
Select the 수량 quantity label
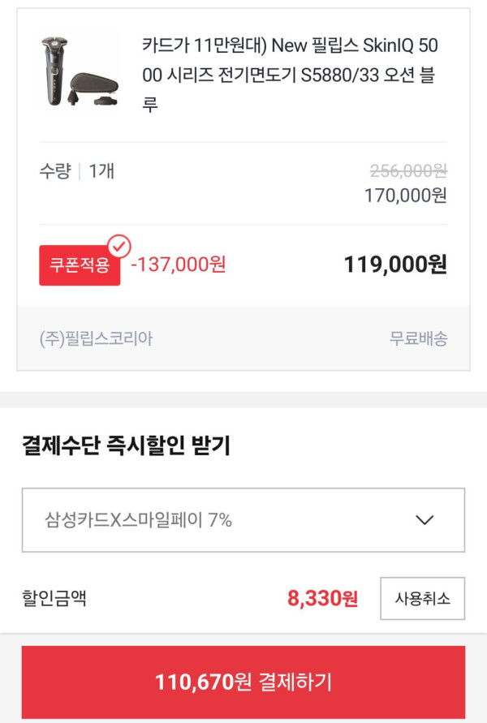coord(55,171)
